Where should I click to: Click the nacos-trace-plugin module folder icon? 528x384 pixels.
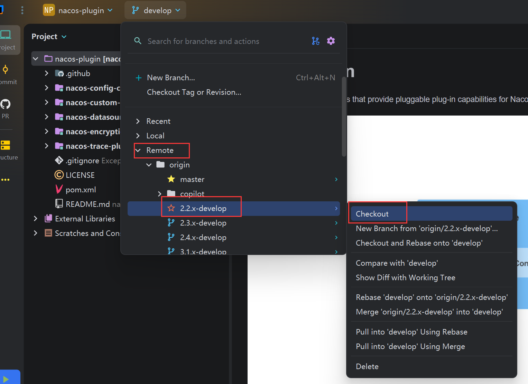pyautogui.click(x=59, y=146)
